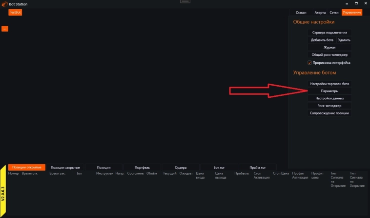The image size is (370, 218).
Task: Open the Портфель tab
Action: [x=142, y=167]
